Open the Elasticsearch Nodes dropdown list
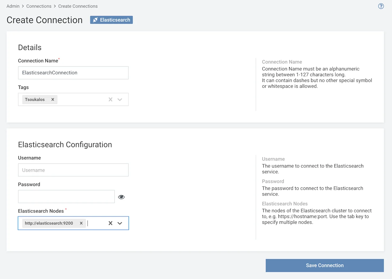 (120, 223)
